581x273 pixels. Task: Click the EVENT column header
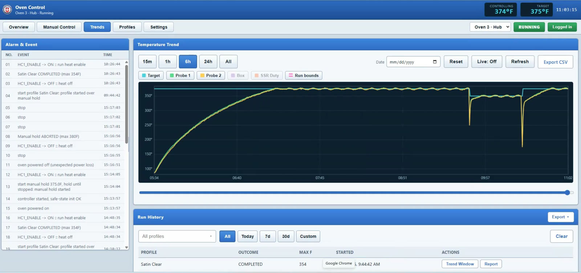[23, 55]
